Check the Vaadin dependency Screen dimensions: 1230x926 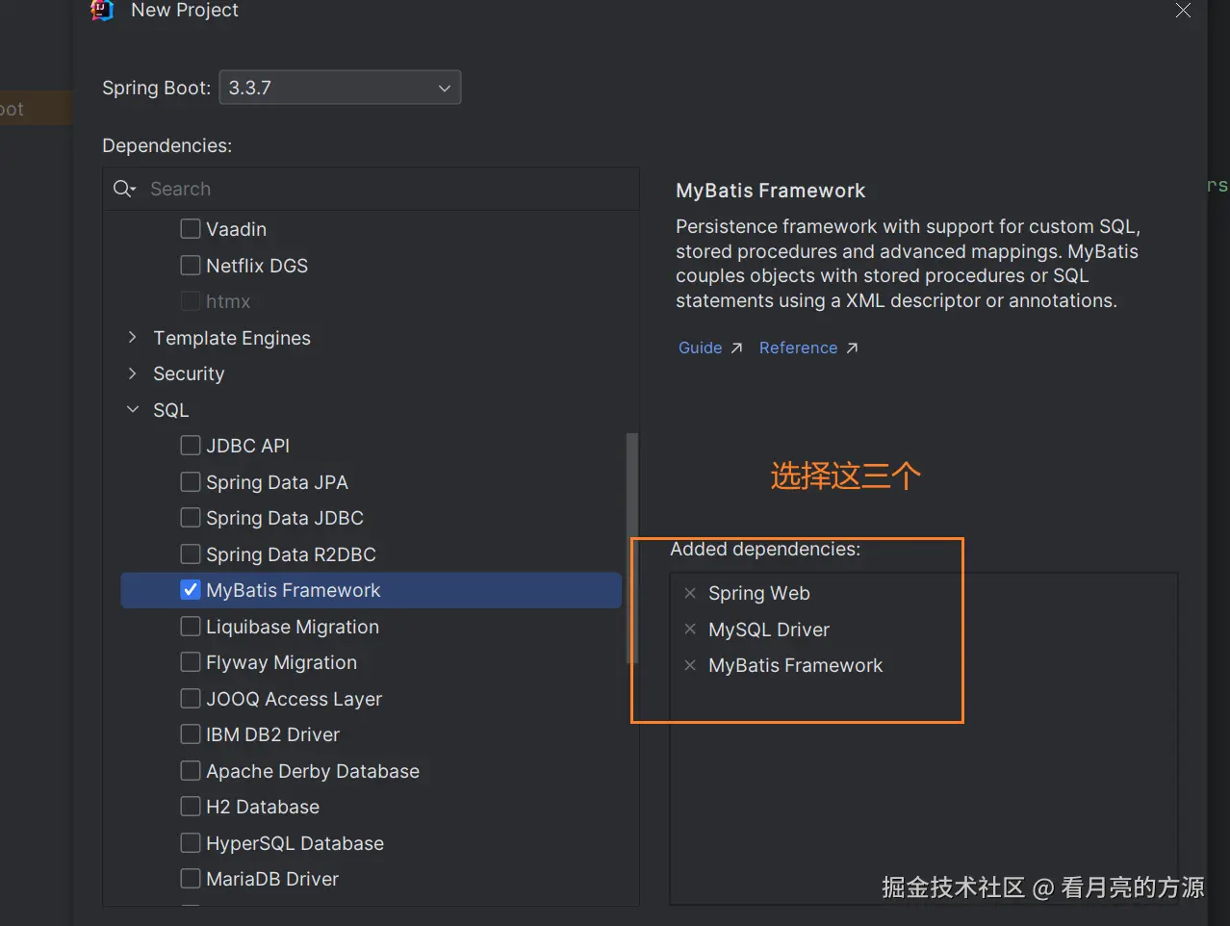click(191, 229)
